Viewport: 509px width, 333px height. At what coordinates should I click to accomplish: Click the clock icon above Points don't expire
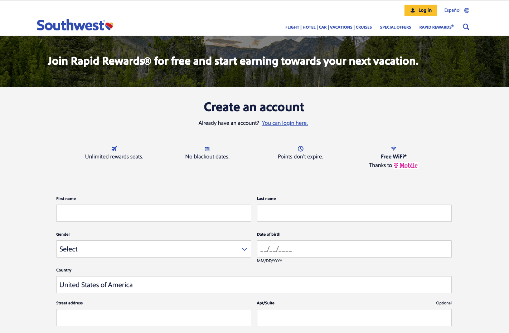(x=300, y=148)
